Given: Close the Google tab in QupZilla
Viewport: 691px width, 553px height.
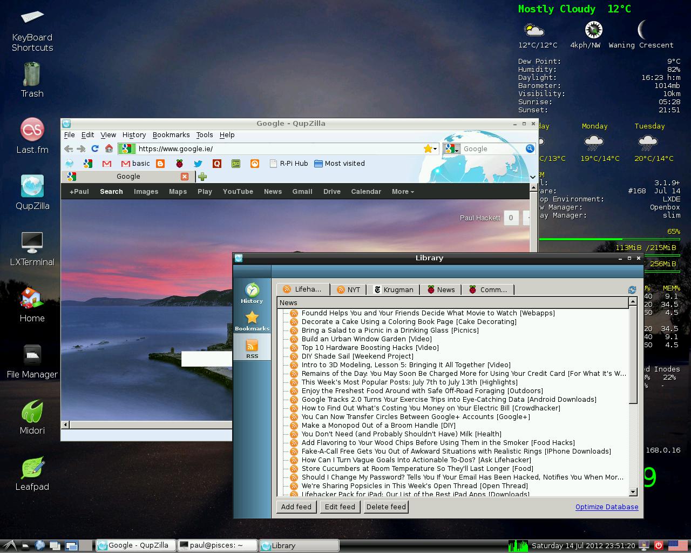Looking at the screenshot, I should 185,177.
